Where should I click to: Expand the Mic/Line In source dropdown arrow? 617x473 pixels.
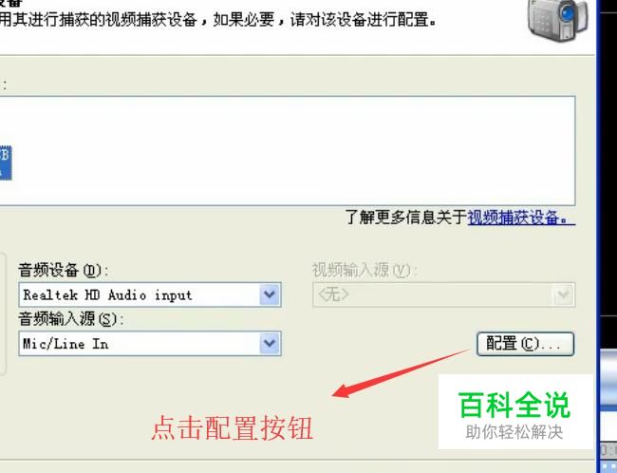point(270,344)
